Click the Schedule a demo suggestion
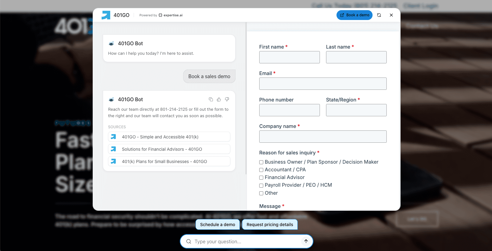492x251 pixels. tap(217, 225)
